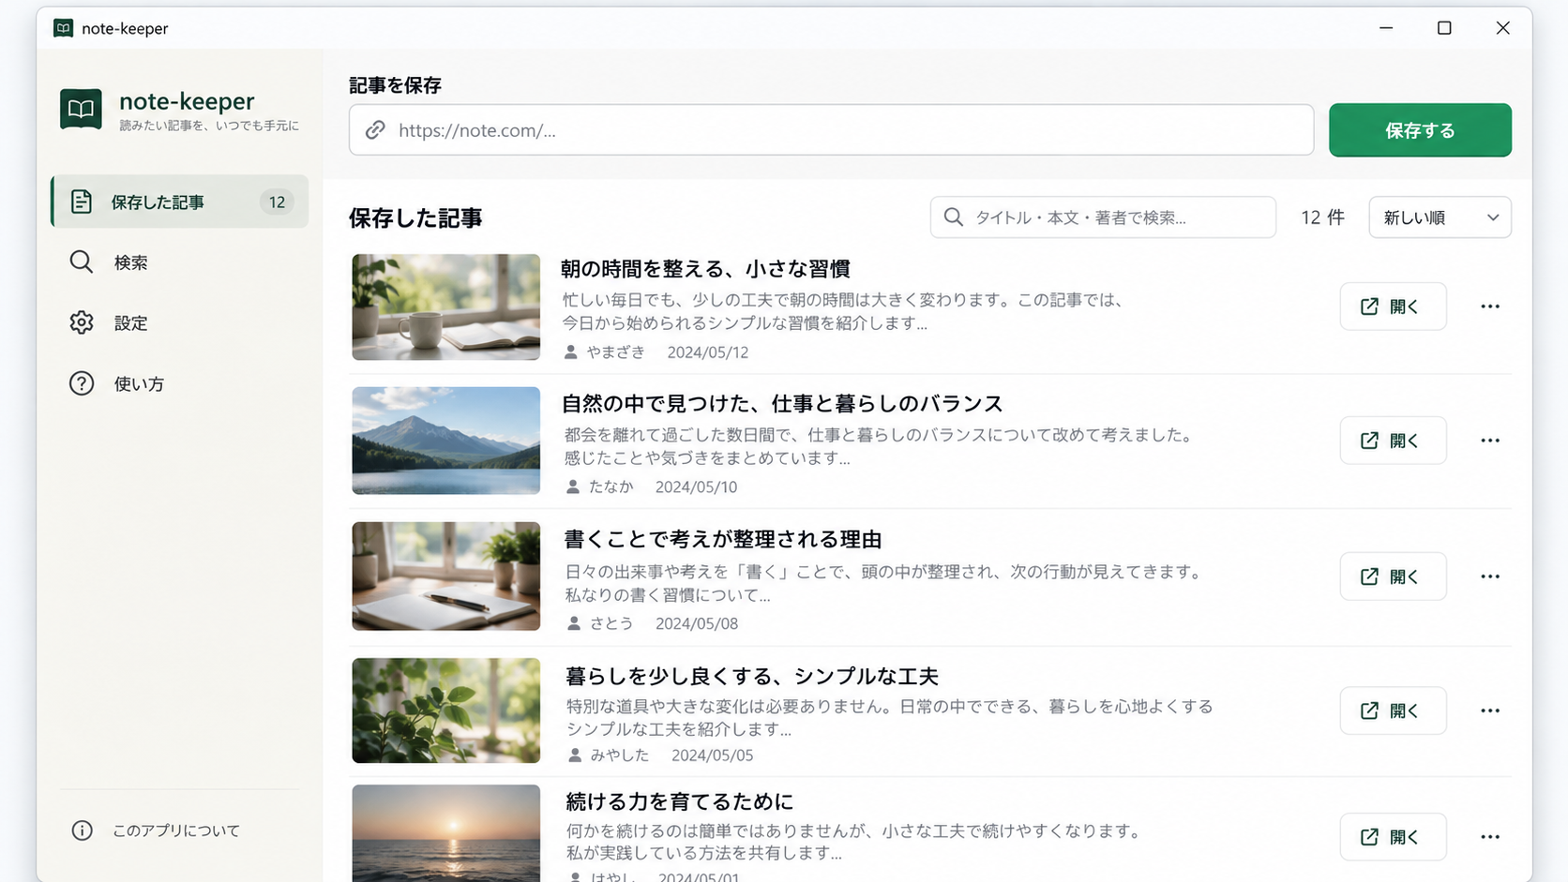Click 開く for 書くことで考えが整理される理由
The height and width of the screenshot is (882, 1568).
1393,576
